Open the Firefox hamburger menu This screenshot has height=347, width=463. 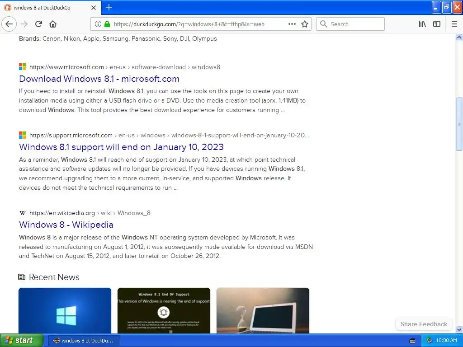coord(454,24)
